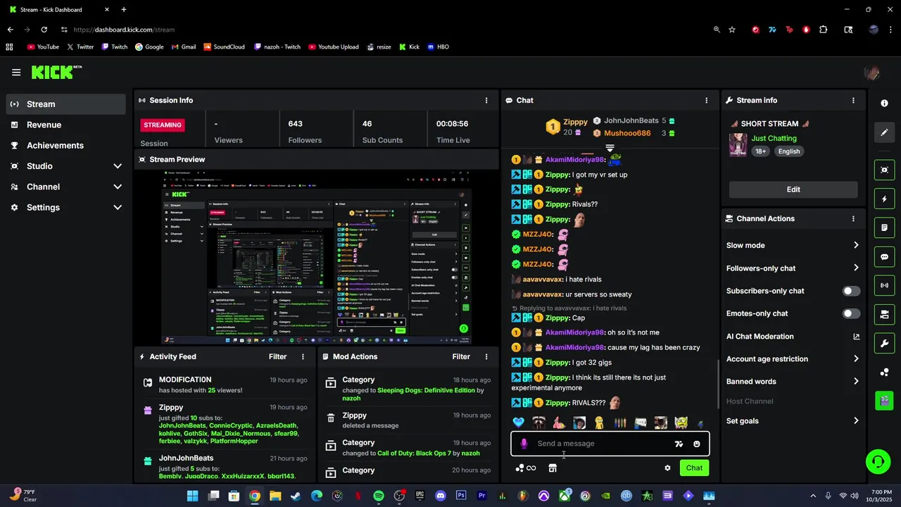Select the pencil edit icon in right sidebar
The image size is (901, 507).
coord(885,132)
